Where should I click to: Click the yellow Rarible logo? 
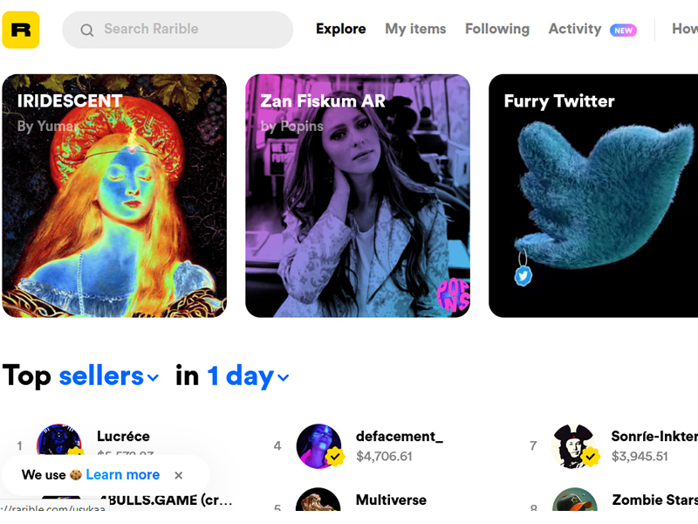pyautogui.click(x=20, y=30)
